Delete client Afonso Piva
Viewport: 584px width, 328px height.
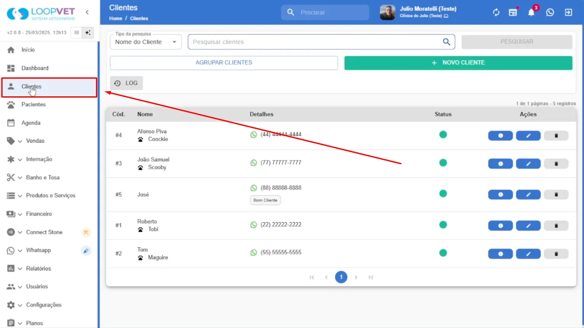click(x=556, y=135)
